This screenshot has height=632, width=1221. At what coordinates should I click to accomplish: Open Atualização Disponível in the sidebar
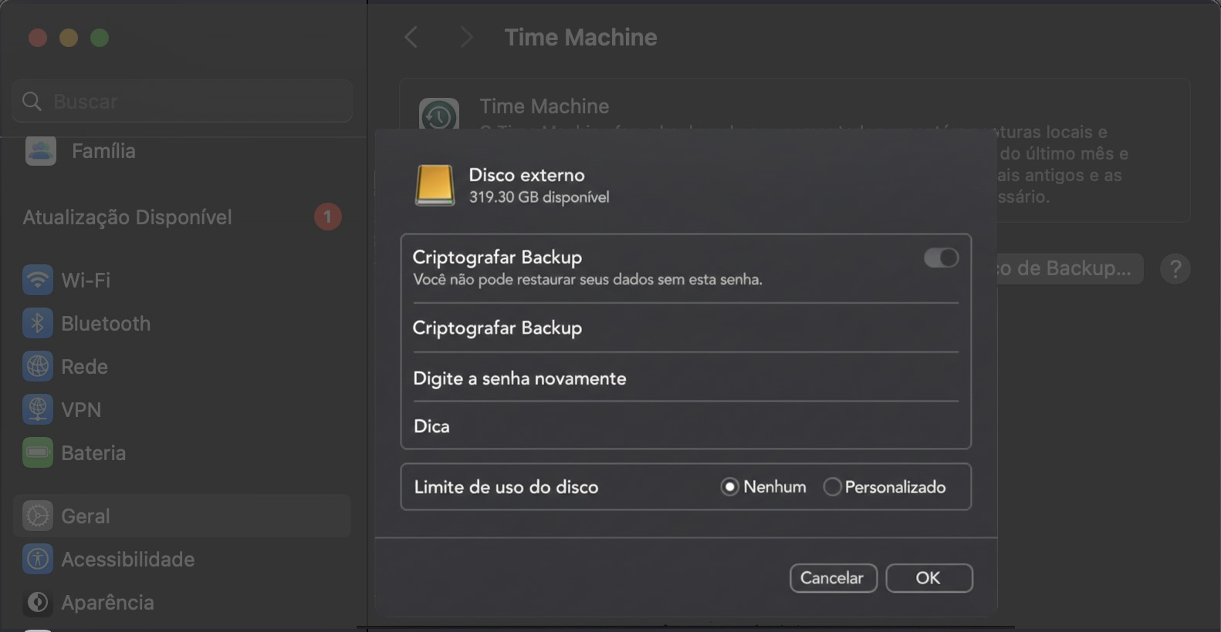click(127, 217)
